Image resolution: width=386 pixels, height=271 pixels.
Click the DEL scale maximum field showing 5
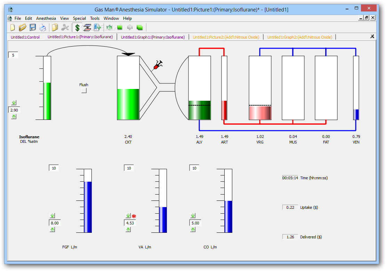(x=13, y=55)
